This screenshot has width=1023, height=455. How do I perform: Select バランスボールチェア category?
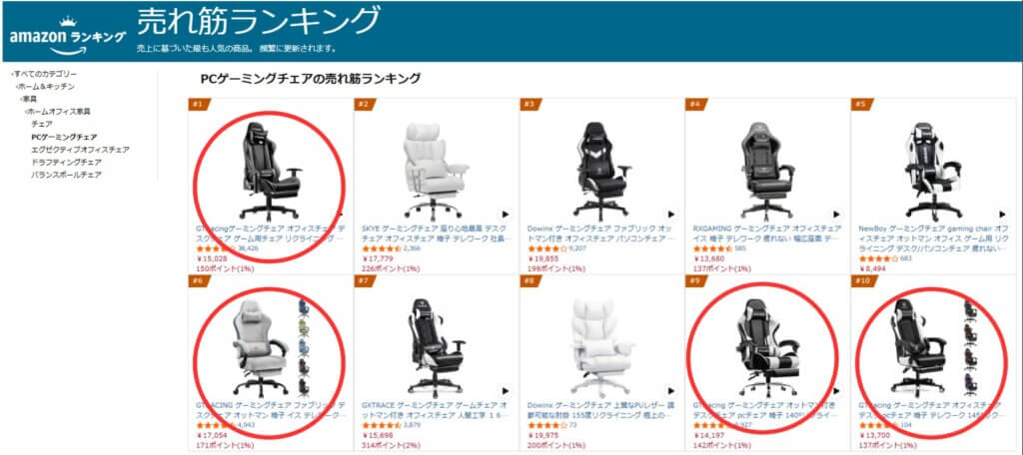click(x=66, y=175)
